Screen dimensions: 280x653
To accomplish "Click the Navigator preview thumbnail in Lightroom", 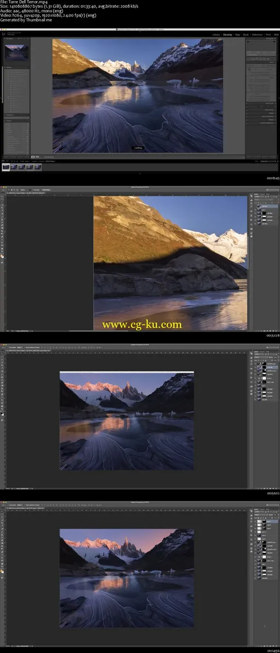I will pos(17,52).
